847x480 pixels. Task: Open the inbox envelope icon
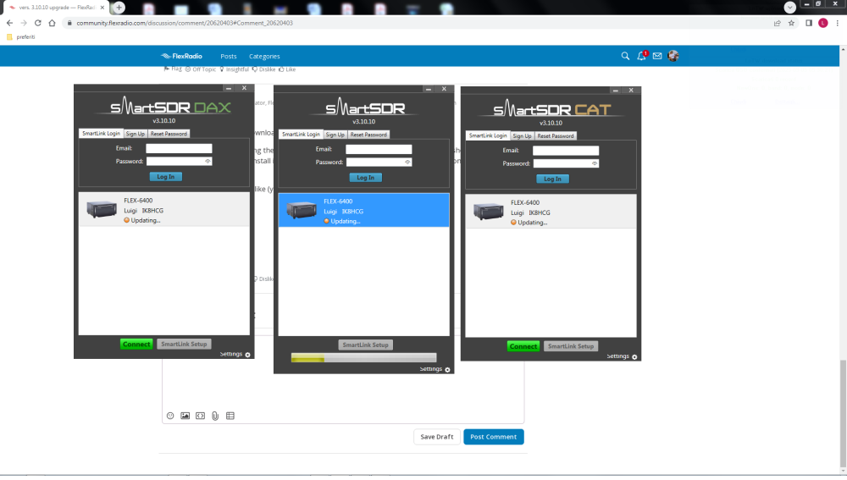tap(657, 56)
